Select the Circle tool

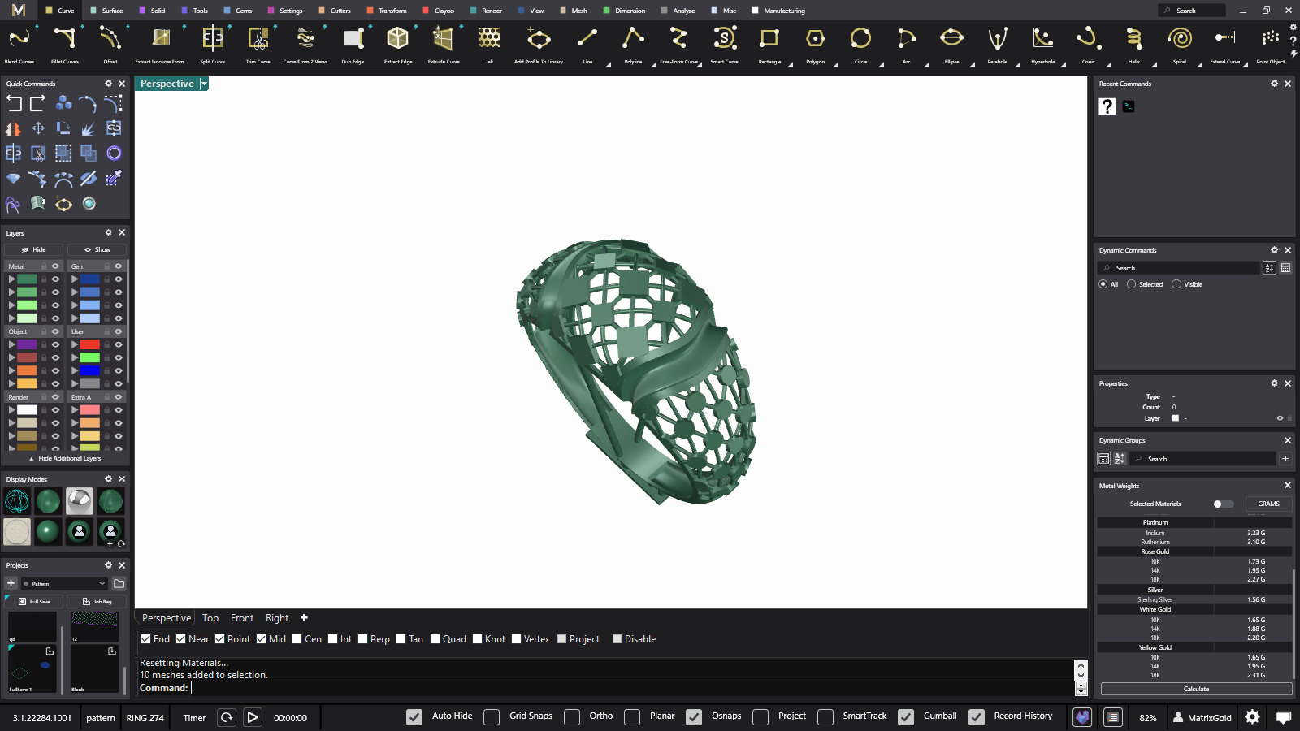860,44
